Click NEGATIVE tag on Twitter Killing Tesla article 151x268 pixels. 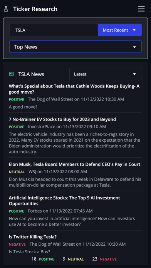click(x=17, y=245)
